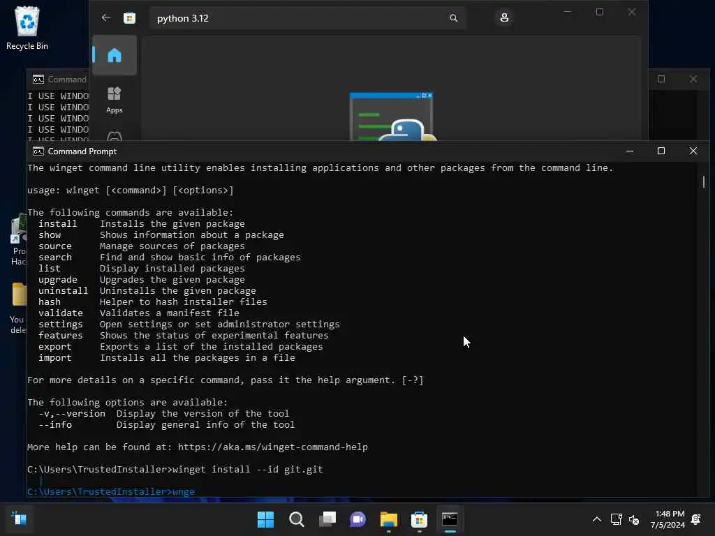Screen dimensions: 715x536
Task: Maximize the Microsoft Store window
Action: coord(600,13)
